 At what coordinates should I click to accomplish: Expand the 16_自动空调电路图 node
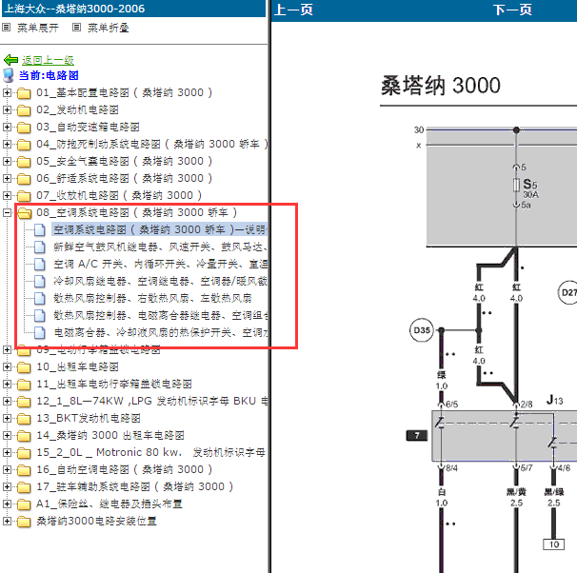click(x=7, y=469)
